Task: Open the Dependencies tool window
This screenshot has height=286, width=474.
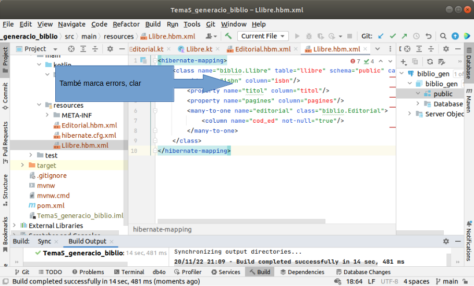Action: (302, 272)
